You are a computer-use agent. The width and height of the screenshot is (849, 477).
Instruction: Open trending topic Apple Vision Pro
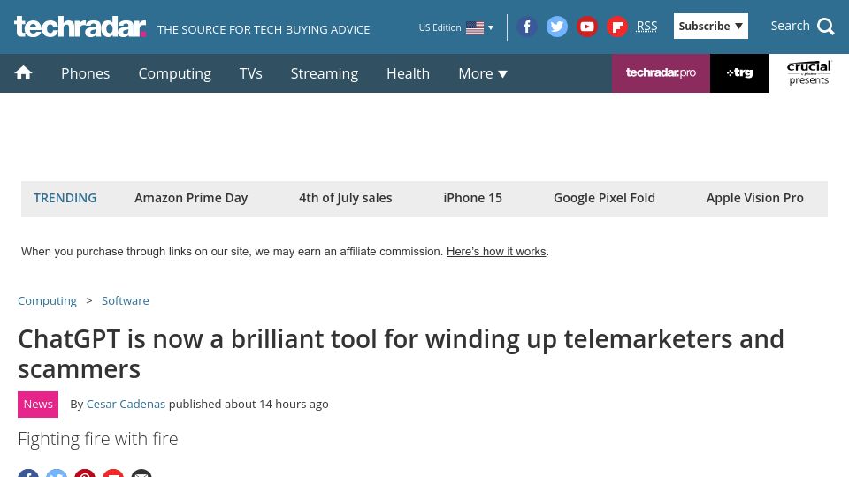[x=754, y=198]
